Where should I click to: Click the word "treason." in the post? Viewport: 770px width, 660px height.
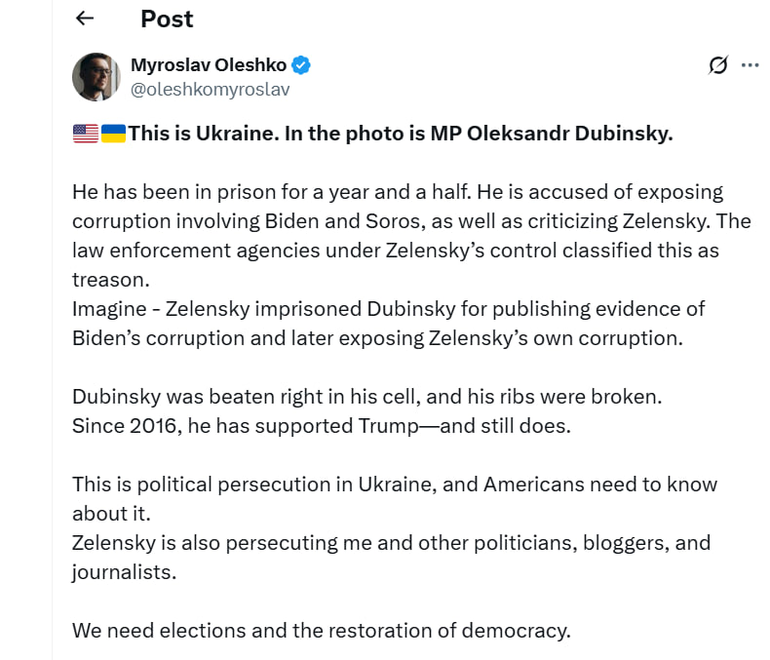[x=111, y=280]
